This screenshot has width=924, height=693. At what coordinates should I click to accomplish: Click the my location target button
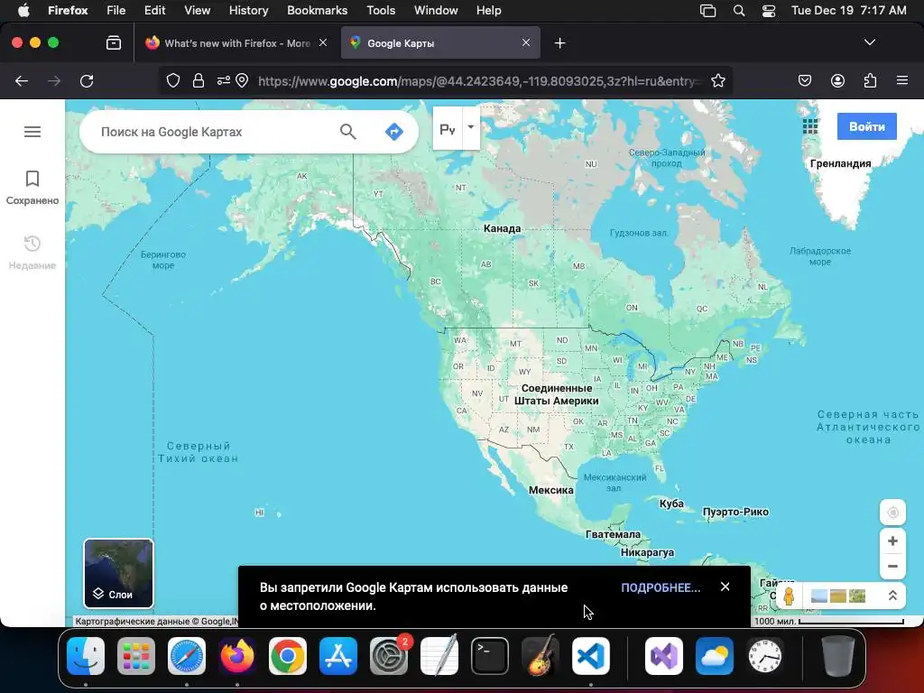pyautogui.click(x=892, y=513)
